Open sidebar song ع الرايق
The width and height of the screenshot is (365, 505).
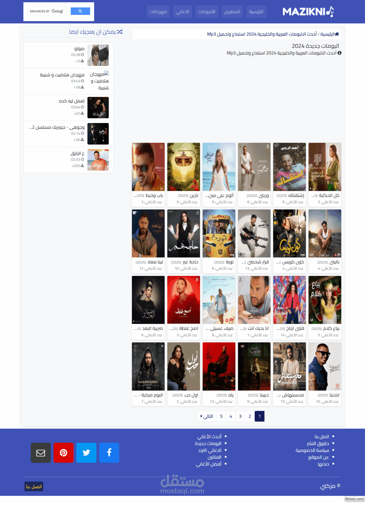[x=77, y=154]
